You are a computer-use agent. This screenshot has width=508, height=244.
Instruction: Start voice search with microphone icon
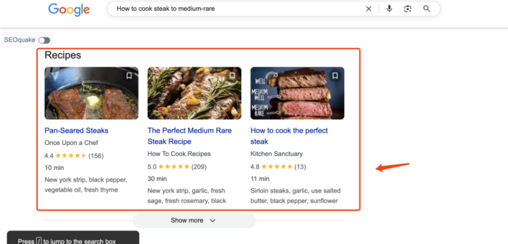[x=389, y=9]
